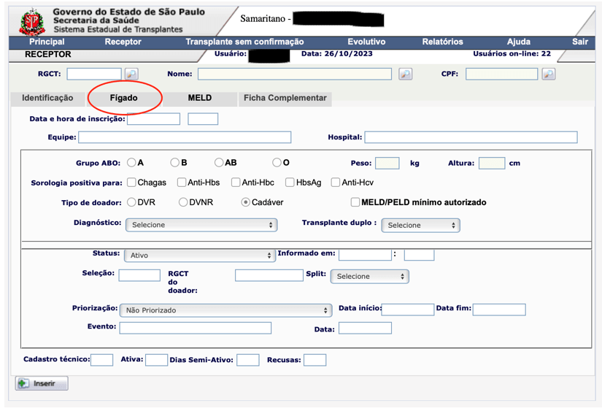This screenshot has height=414, width=602.
Task: Focus the Peso input field
Action: 387,164
